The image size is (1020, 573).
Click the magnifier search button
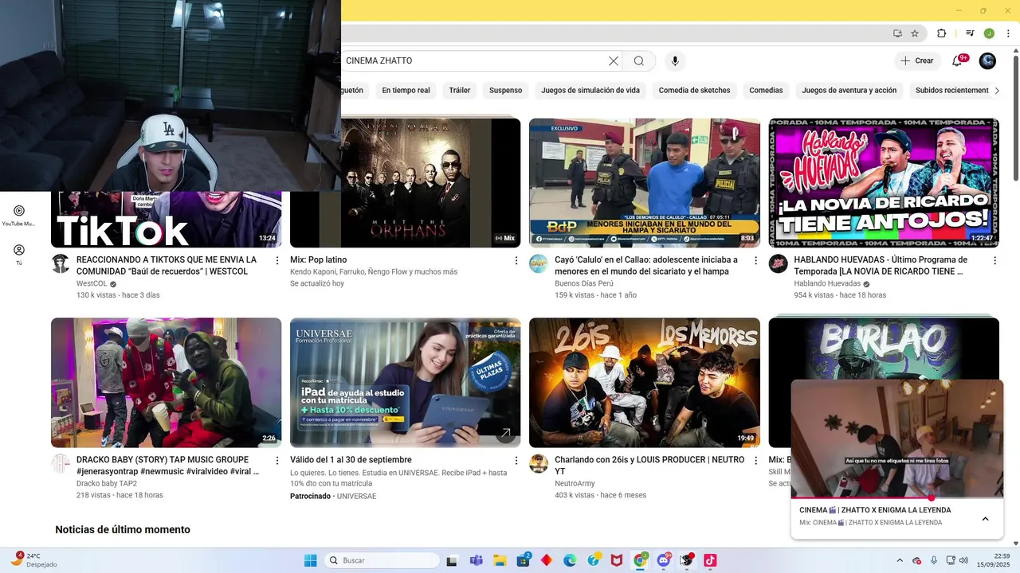click(639, 60)
